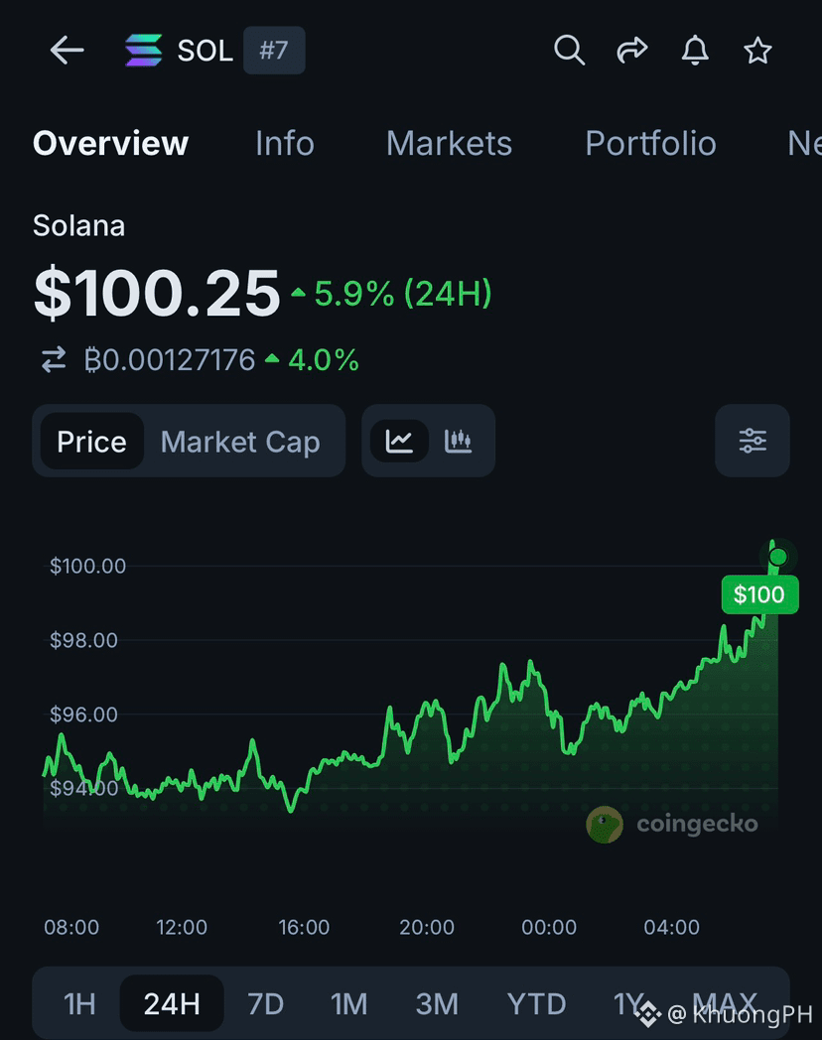The image size is (822, 1040).
Task: Switch to the line chart icon
Action: tap(399, 441)
